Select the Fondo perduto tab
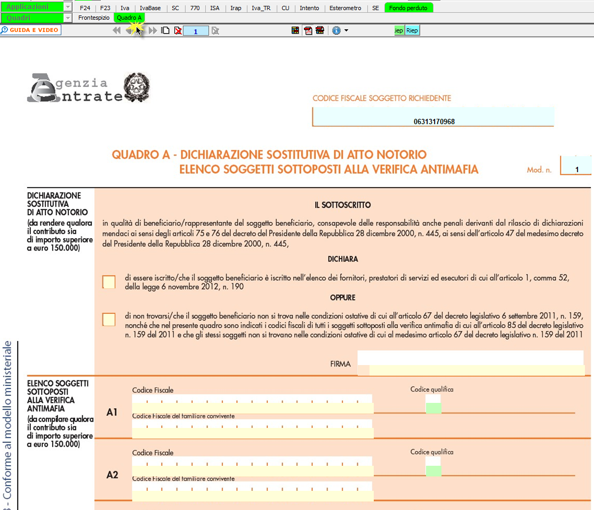This screenshot has width=594, height=510. tap(408, 8)
